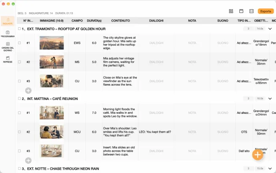This screenshot has width=276, height=173.
Task: Check the box for Leo MCU shot
Action: [19, 132]
